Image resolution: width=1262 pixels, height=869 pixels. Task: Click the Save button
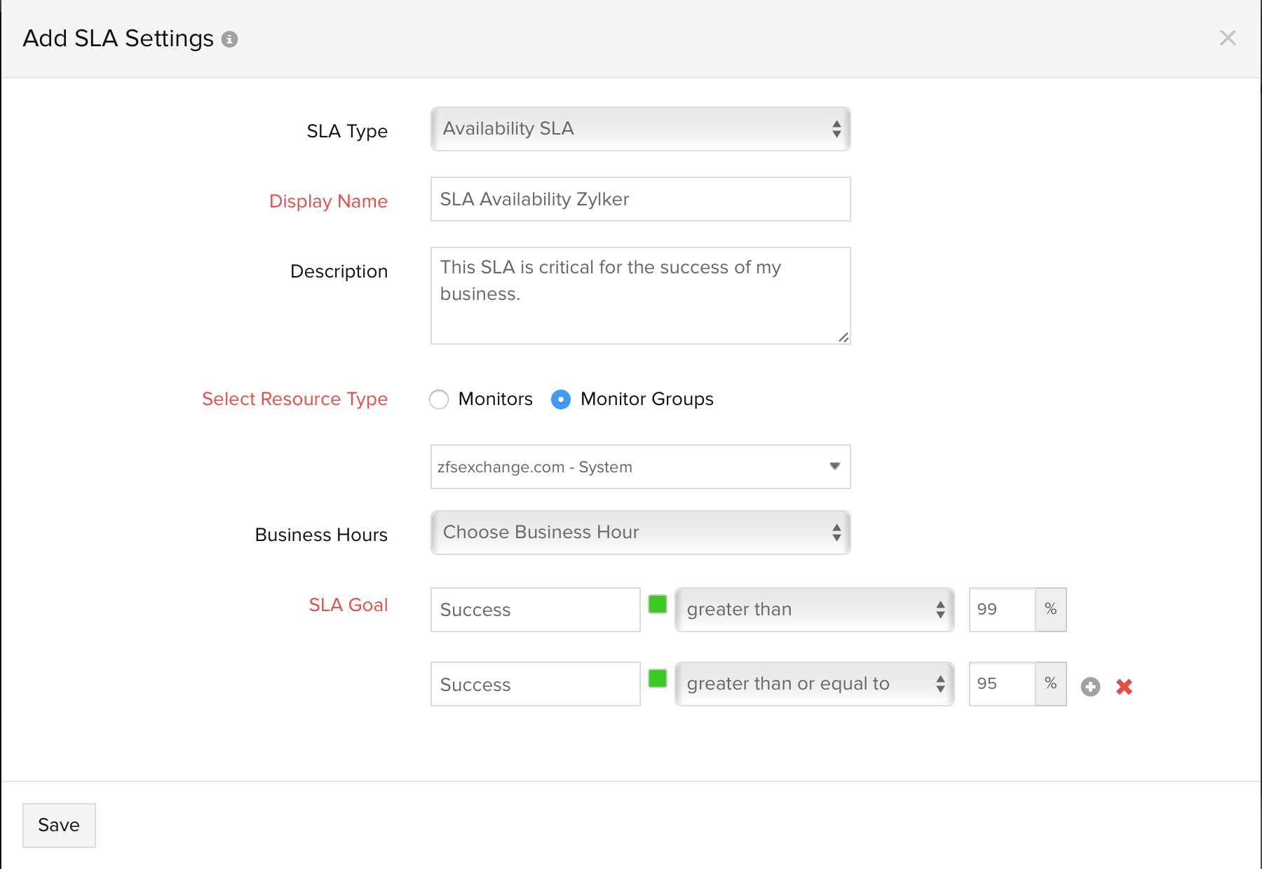coord(59,825)
